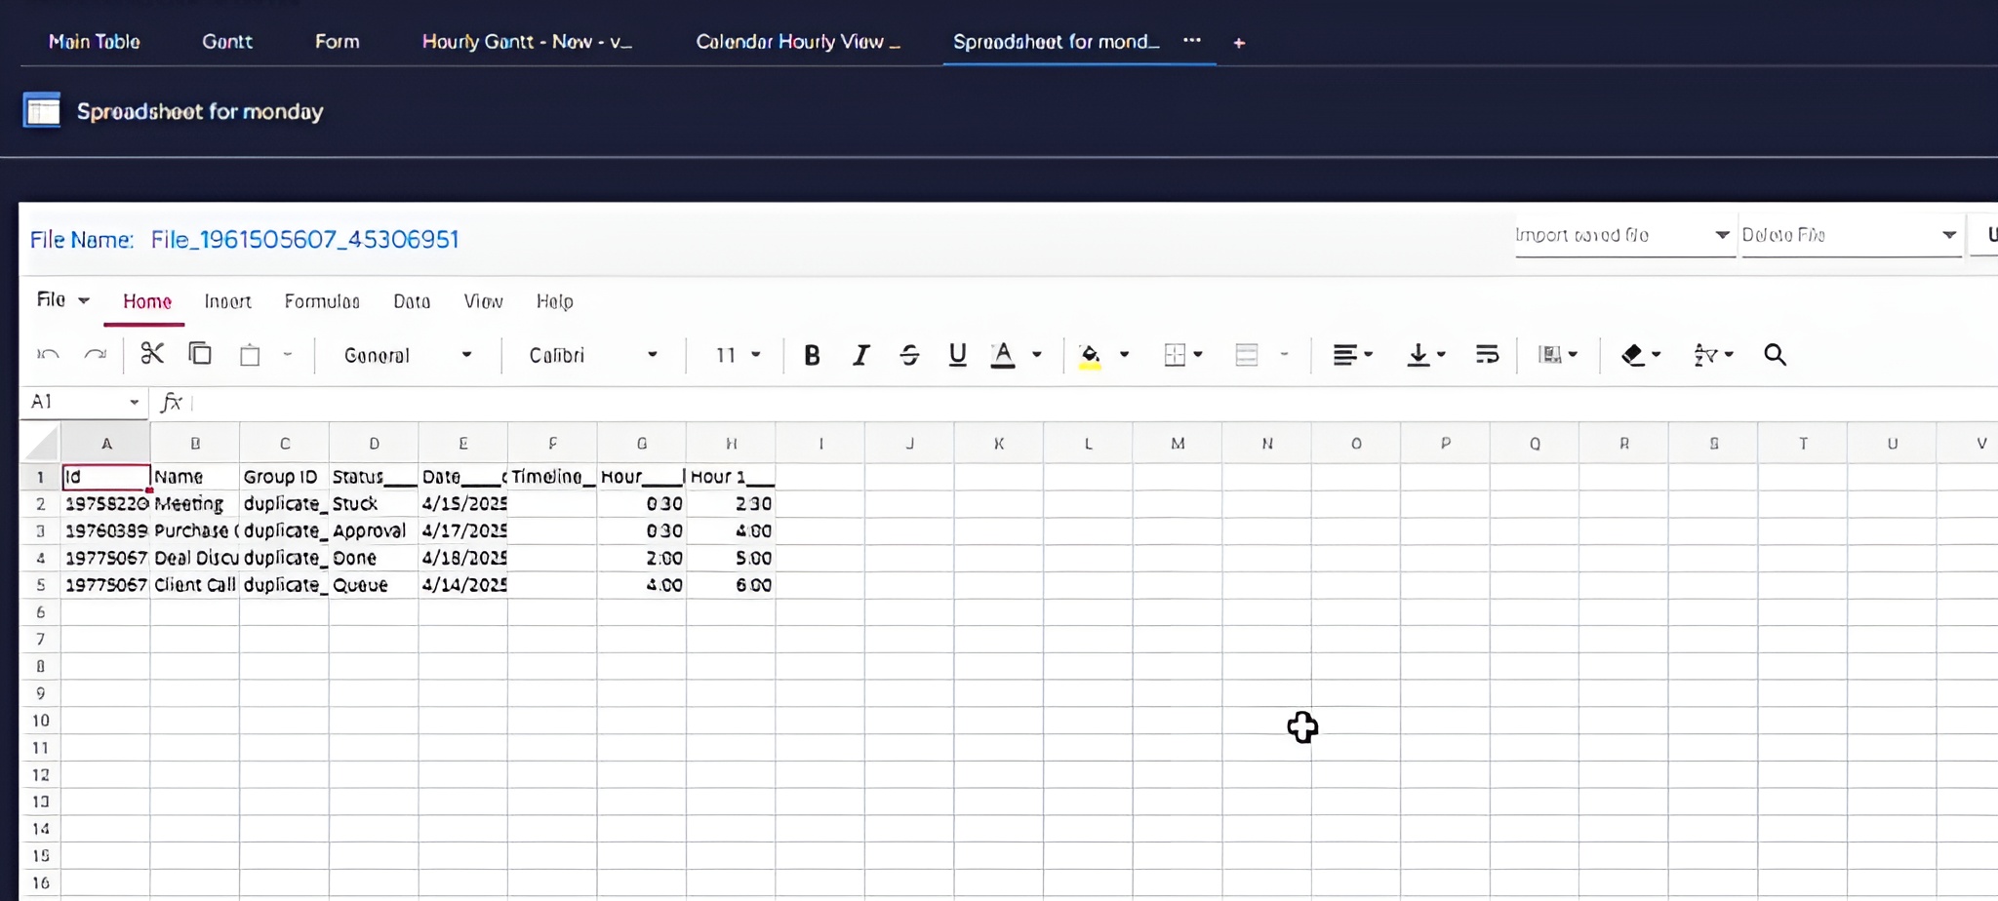Click the fx insert function icon

click(172, 402)
